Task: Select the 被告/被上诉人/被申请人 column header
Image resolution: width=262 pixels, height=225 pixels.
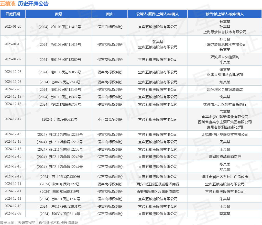Action: pos(225,14)
